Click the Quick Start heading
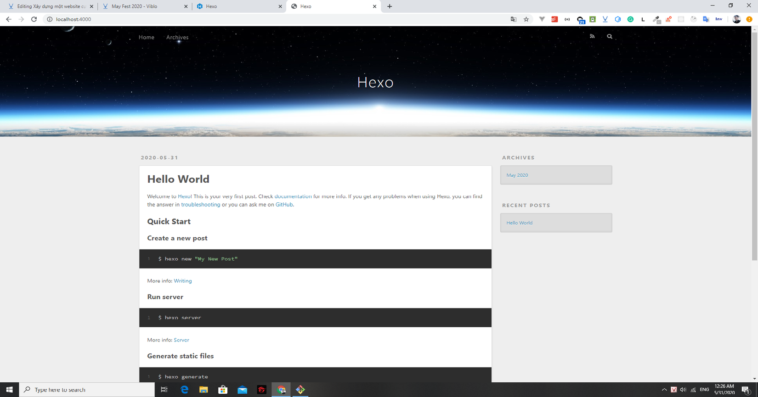 169,221
